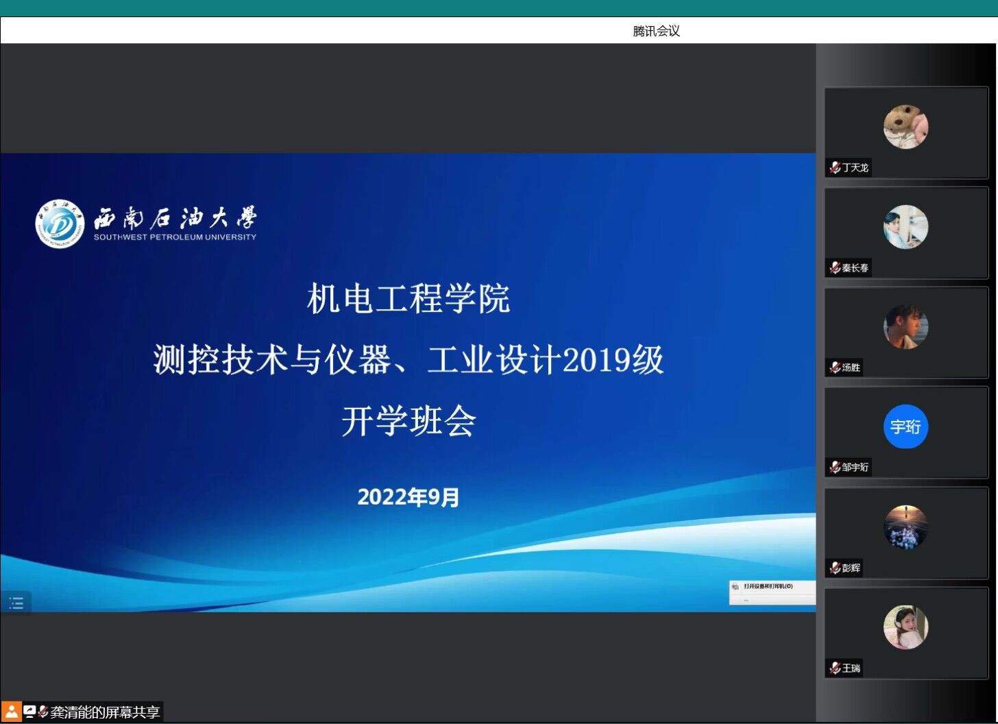
Task: Select 王瑞's profile picture
Action: tap(905, 627)
